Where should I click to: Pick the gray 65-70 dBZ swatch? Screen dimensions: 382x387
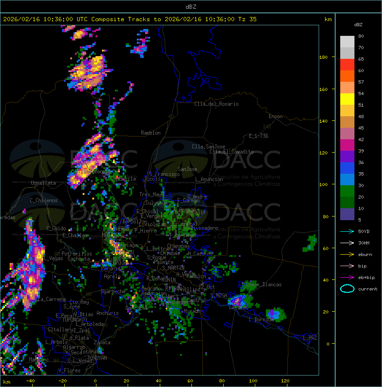pos(347,53)
